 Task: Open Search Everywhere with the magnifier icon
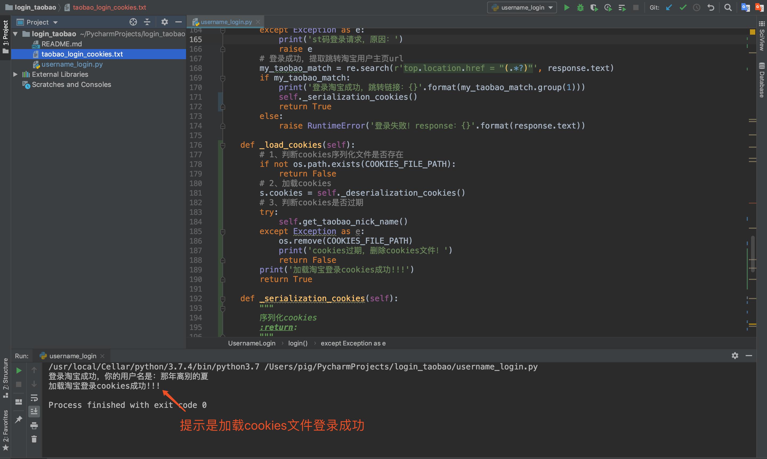[728, 7]
